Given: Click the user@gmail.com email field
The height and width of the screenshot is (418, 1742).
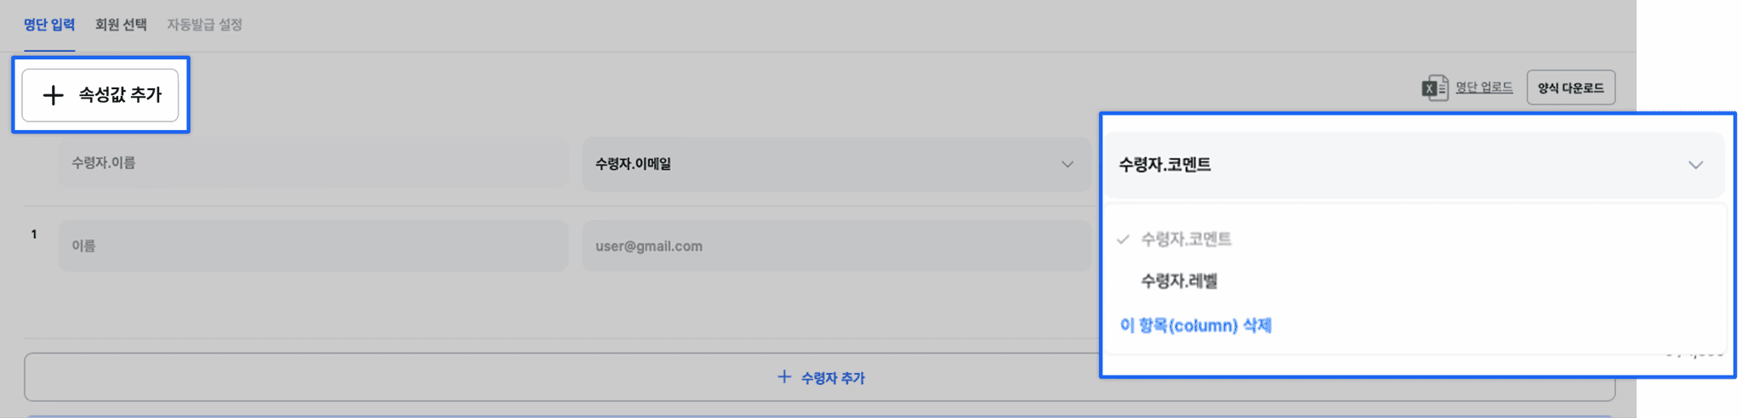Looking at the screenshot, I should pos(836,246).
